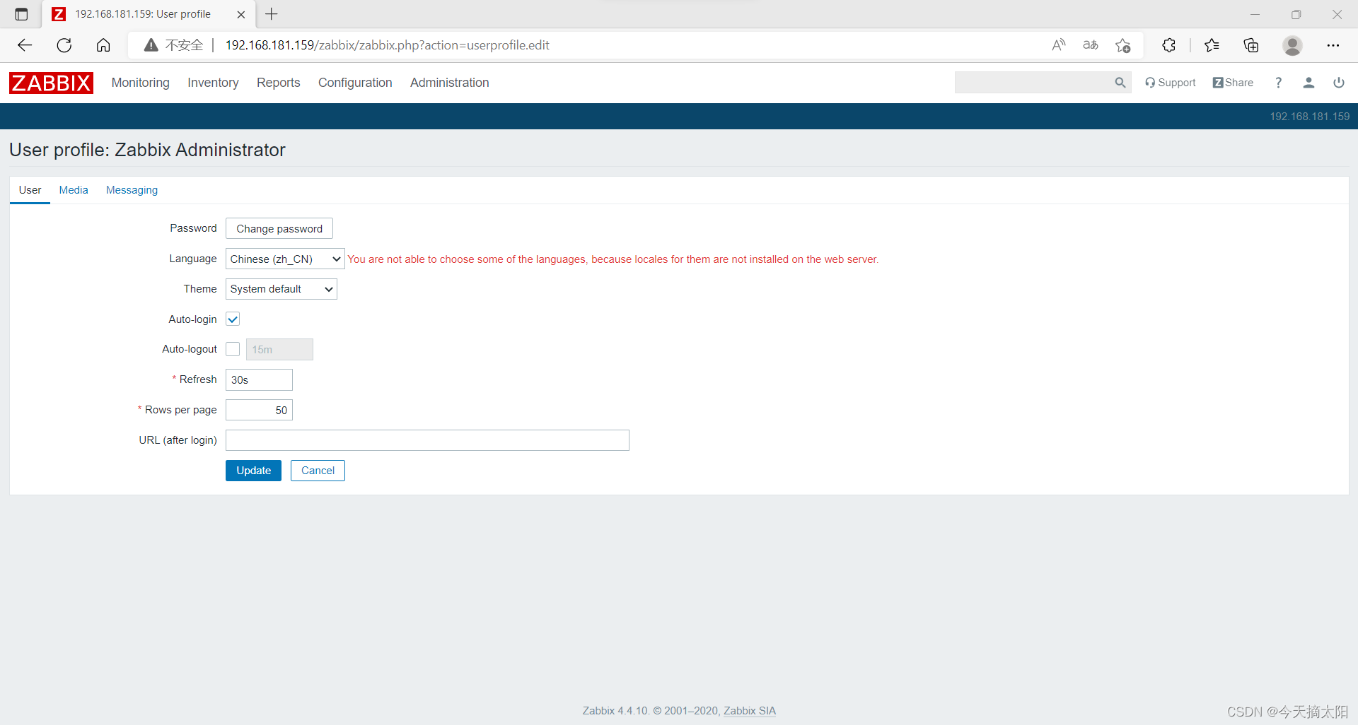This screenshot has height=725, width=1358.
Task: Add this page to favorites star icon
Action: pos(1123,45)
